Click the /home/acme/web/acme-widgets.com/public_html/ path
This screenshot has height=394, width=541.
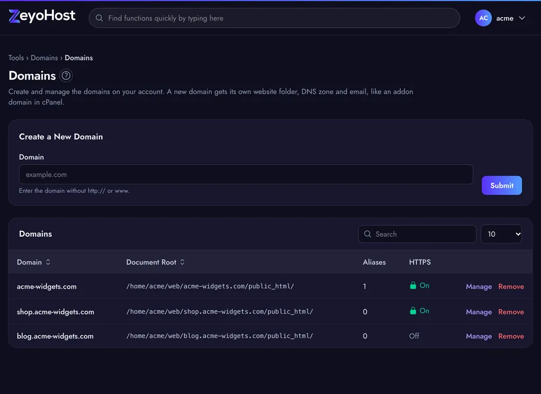[x=210, y=286]
